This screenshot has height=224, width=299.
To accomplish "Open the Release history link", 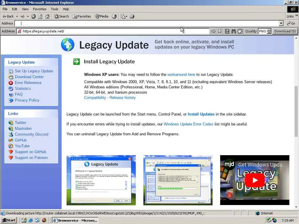I will (x=122, y=97).
